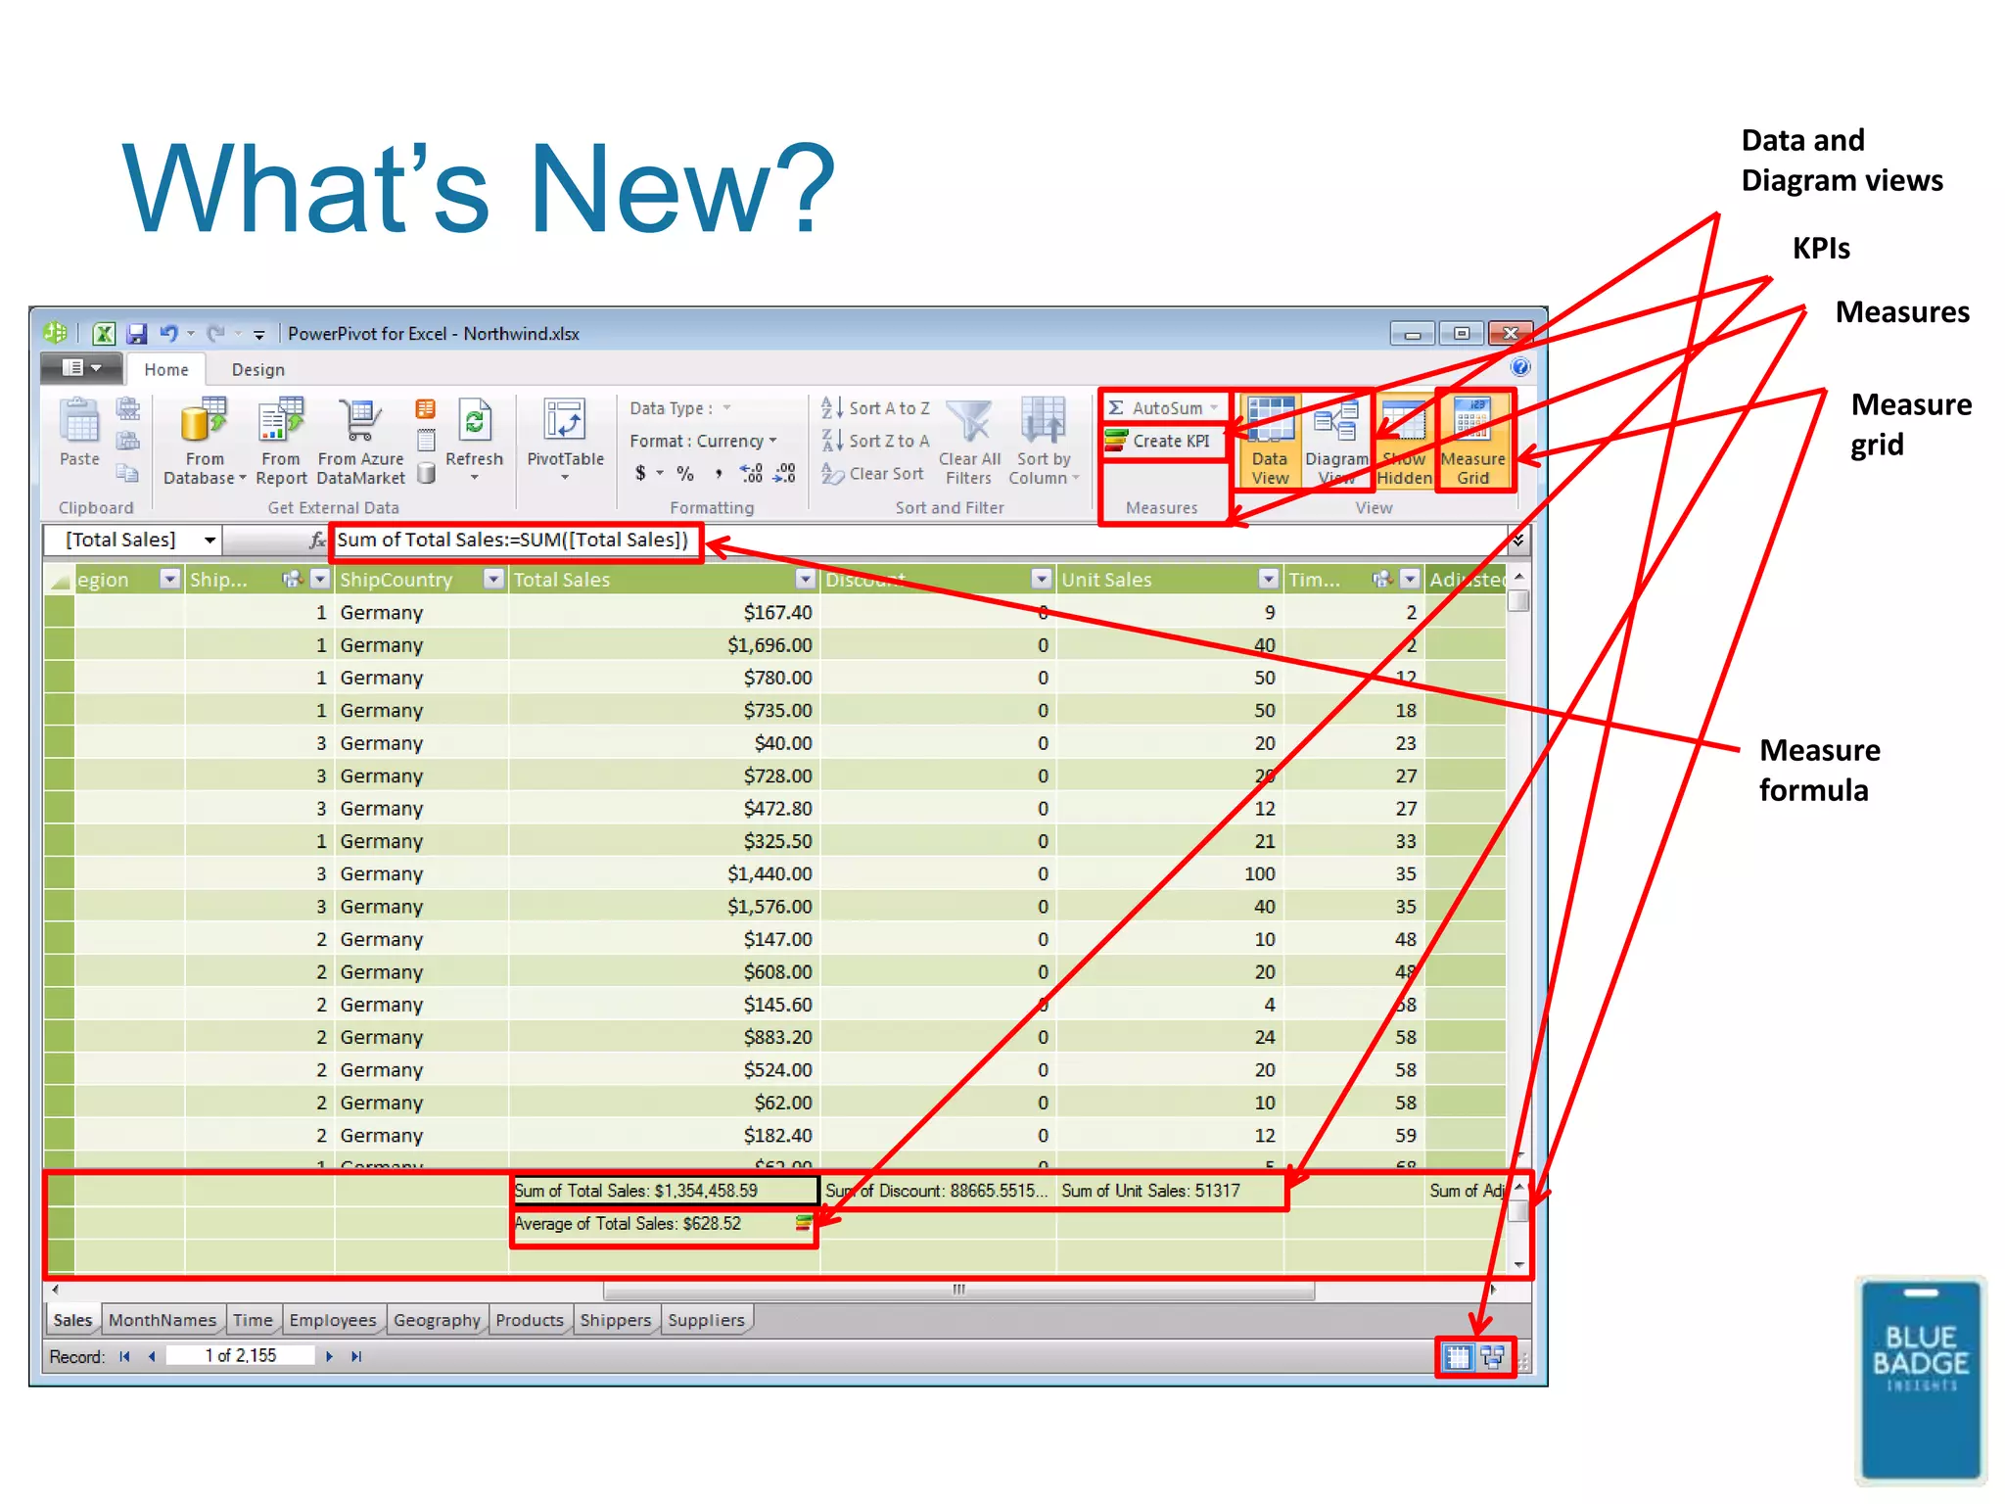Click the record number field
The width and height of the screenshot is (2005, 1504).
click(x=241, y=1356)
